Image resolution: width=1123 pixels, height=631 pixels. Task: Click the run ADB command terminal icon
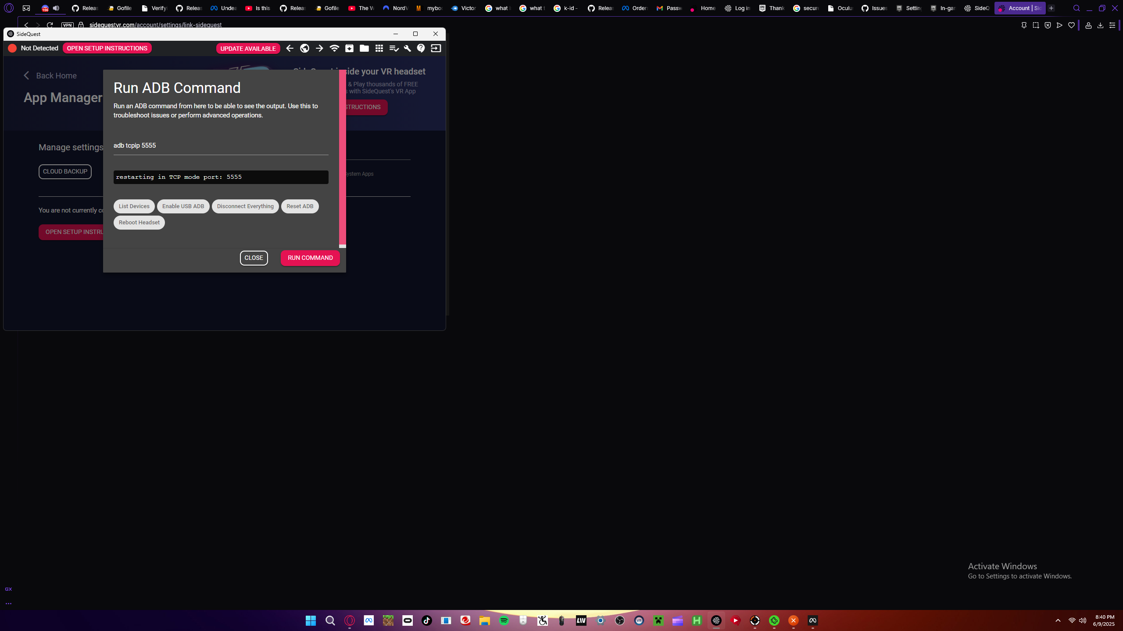click(436, 48)
